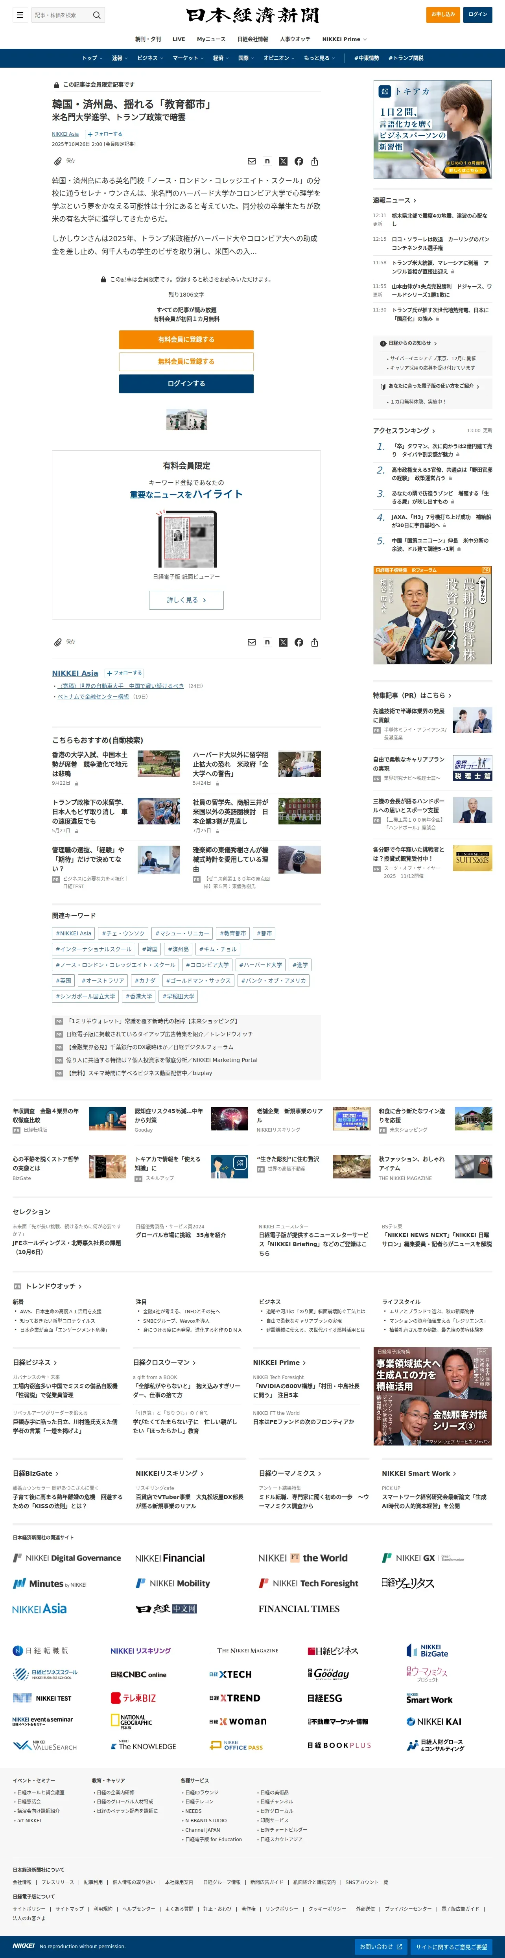The width and height of the screenshot is (505, 1958).
Task: Toggle フォローする next to large NIKKEI Asia heading
Action: (124, 673)
